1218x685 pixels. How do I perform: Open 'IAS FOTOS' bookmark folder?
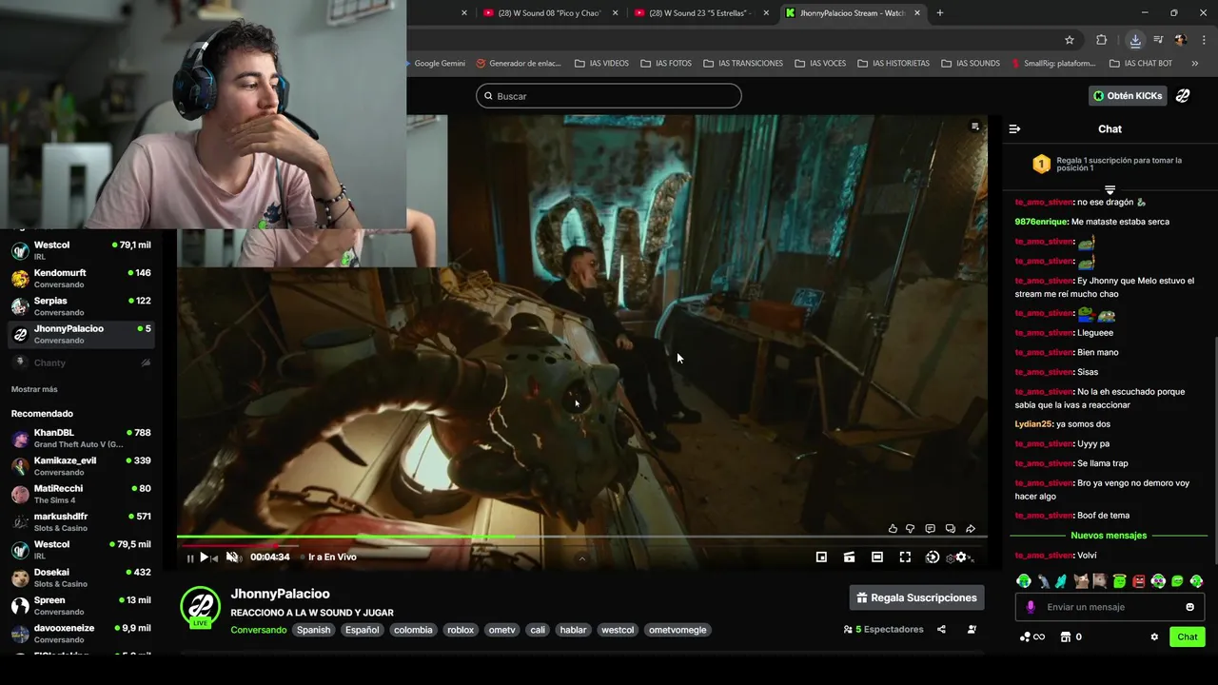point(666,64)
